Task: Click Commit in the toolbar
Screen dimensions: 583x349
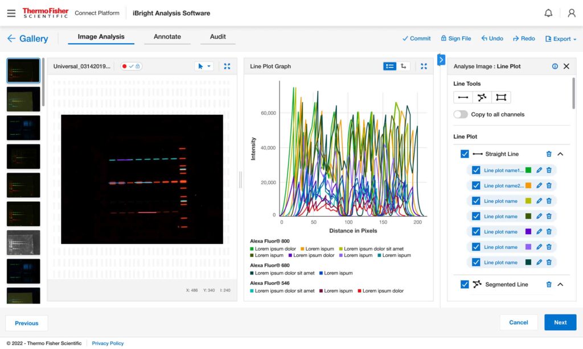Action: coord(416,38)
